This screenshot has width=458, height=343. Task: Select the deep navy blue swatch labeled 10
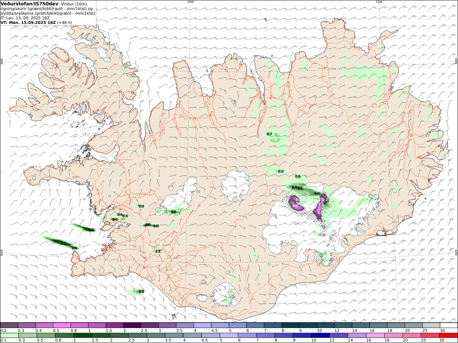click(320, 335)
